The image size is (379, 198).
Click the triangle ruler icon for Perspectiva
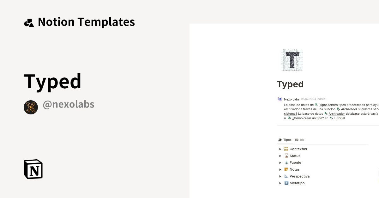tap(286, 176)
